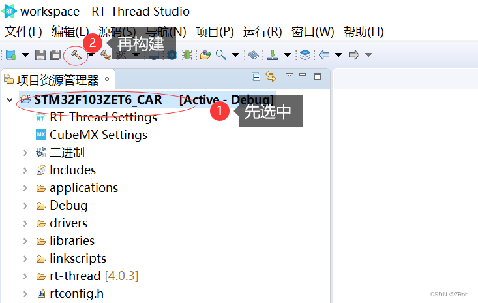Image resolution: width=478 pixels, height=303 pixels.
Task: Expand the linkscripts folder
Action: coord(25,259)
